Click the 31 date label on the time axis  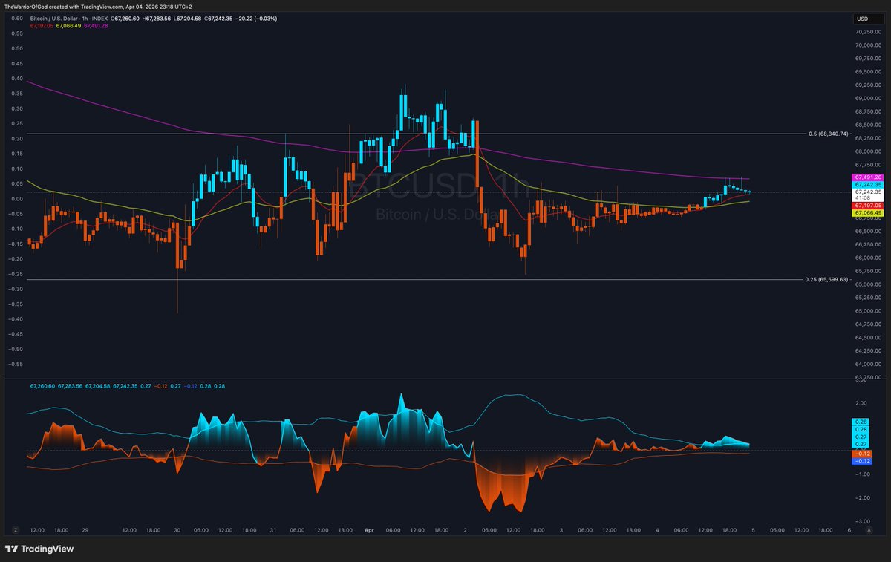(x=273, y=530)
